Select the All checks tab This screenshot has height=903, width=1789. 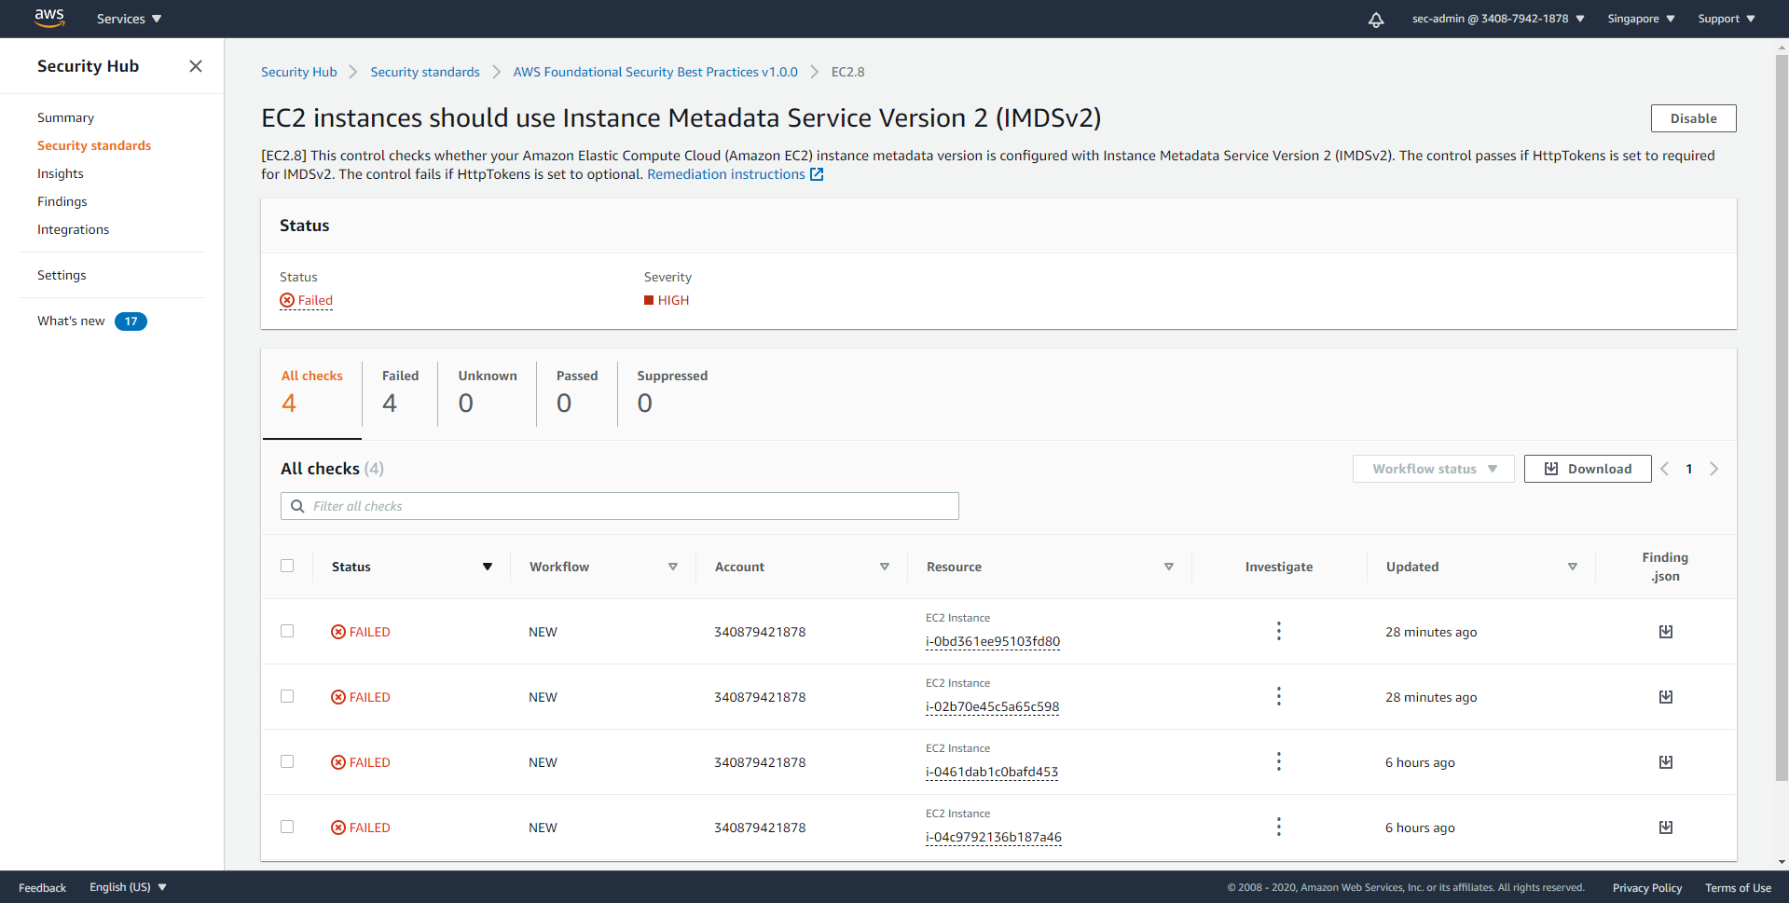click(x=312, y=392)
